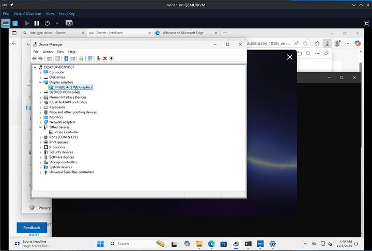This screenshot has width=372, height=251.
Task: Open File Explorer from the taskbar
Action: tap(199, 244)
